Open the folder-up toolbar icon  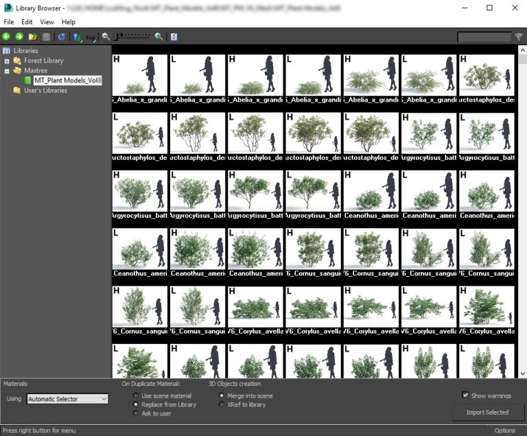33,36
